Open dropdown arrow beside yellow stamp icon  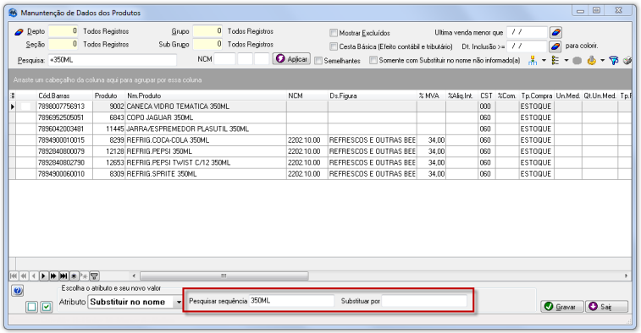[x=602, y=61]
